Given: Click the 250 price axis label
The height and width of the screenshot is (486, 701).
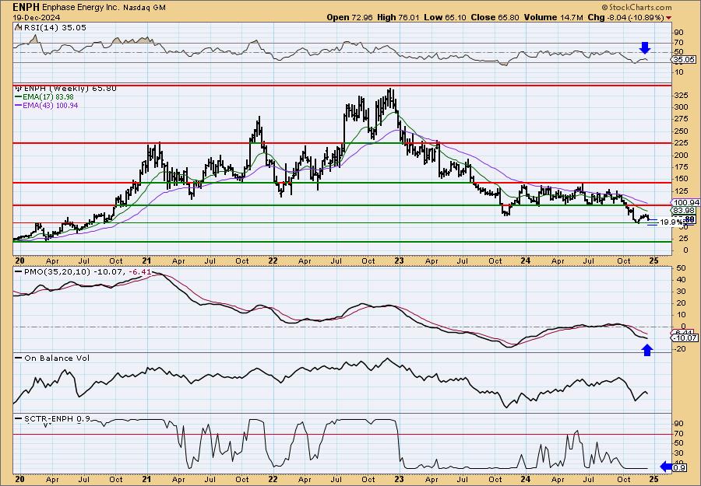Looking at the screenshot, I should [x=681, y=131].
